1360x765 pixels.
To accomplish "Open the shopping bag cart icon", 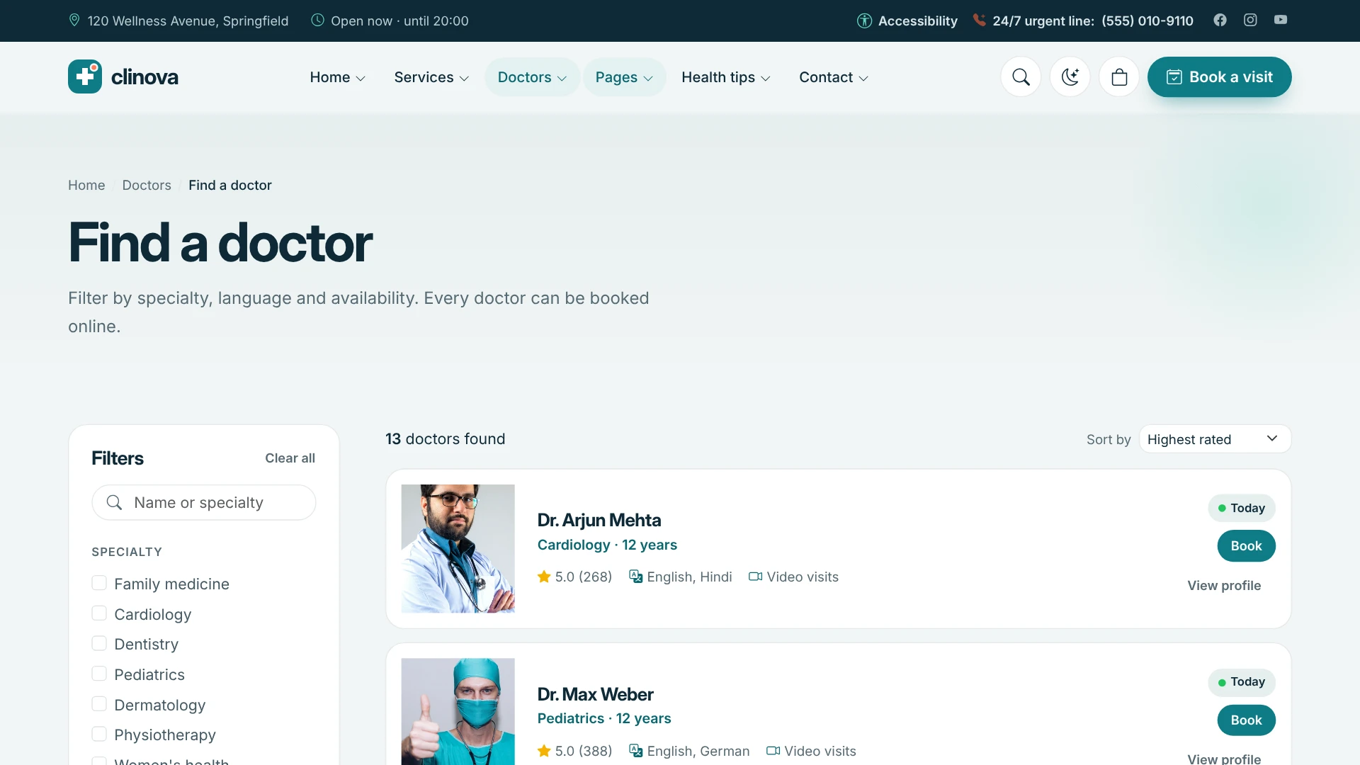I will point(1119,77).
